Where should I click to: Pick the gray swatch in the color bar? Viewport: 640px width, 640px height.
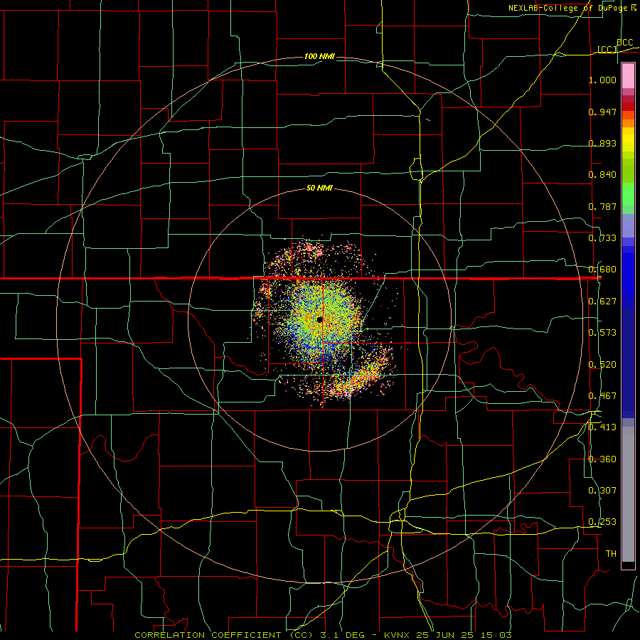(628, 498)
